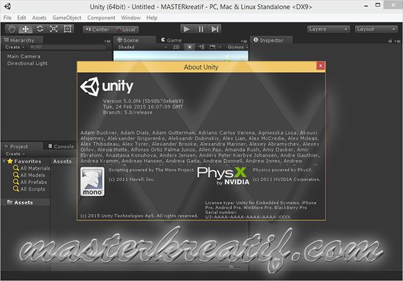Open the scene effects dropdown arrow
This screenshot has height=281, width=403.
(220, 47)
